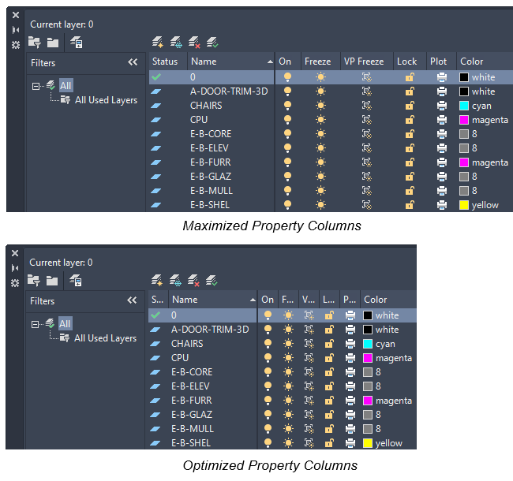Toggle Freeze sun for E-B-CORE in lower panel
The height and width of the screenshot is (481, 513).
click(288, 372)
